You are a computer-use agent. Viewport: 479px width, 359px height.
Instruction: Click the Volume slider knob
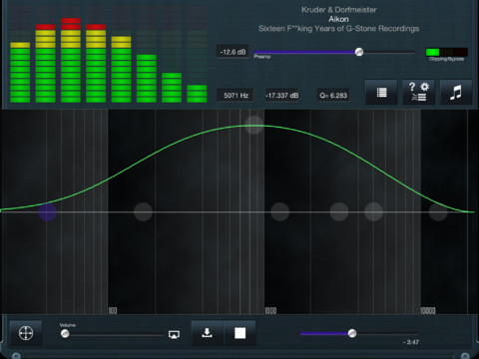[x=65, y=333]
